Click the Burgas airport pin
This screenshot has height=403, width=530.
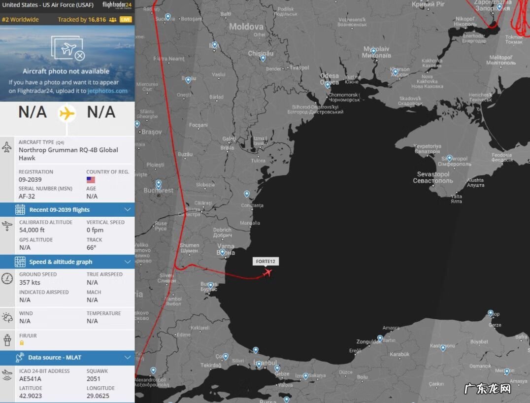pyautogui.click(x=210, y=285)
